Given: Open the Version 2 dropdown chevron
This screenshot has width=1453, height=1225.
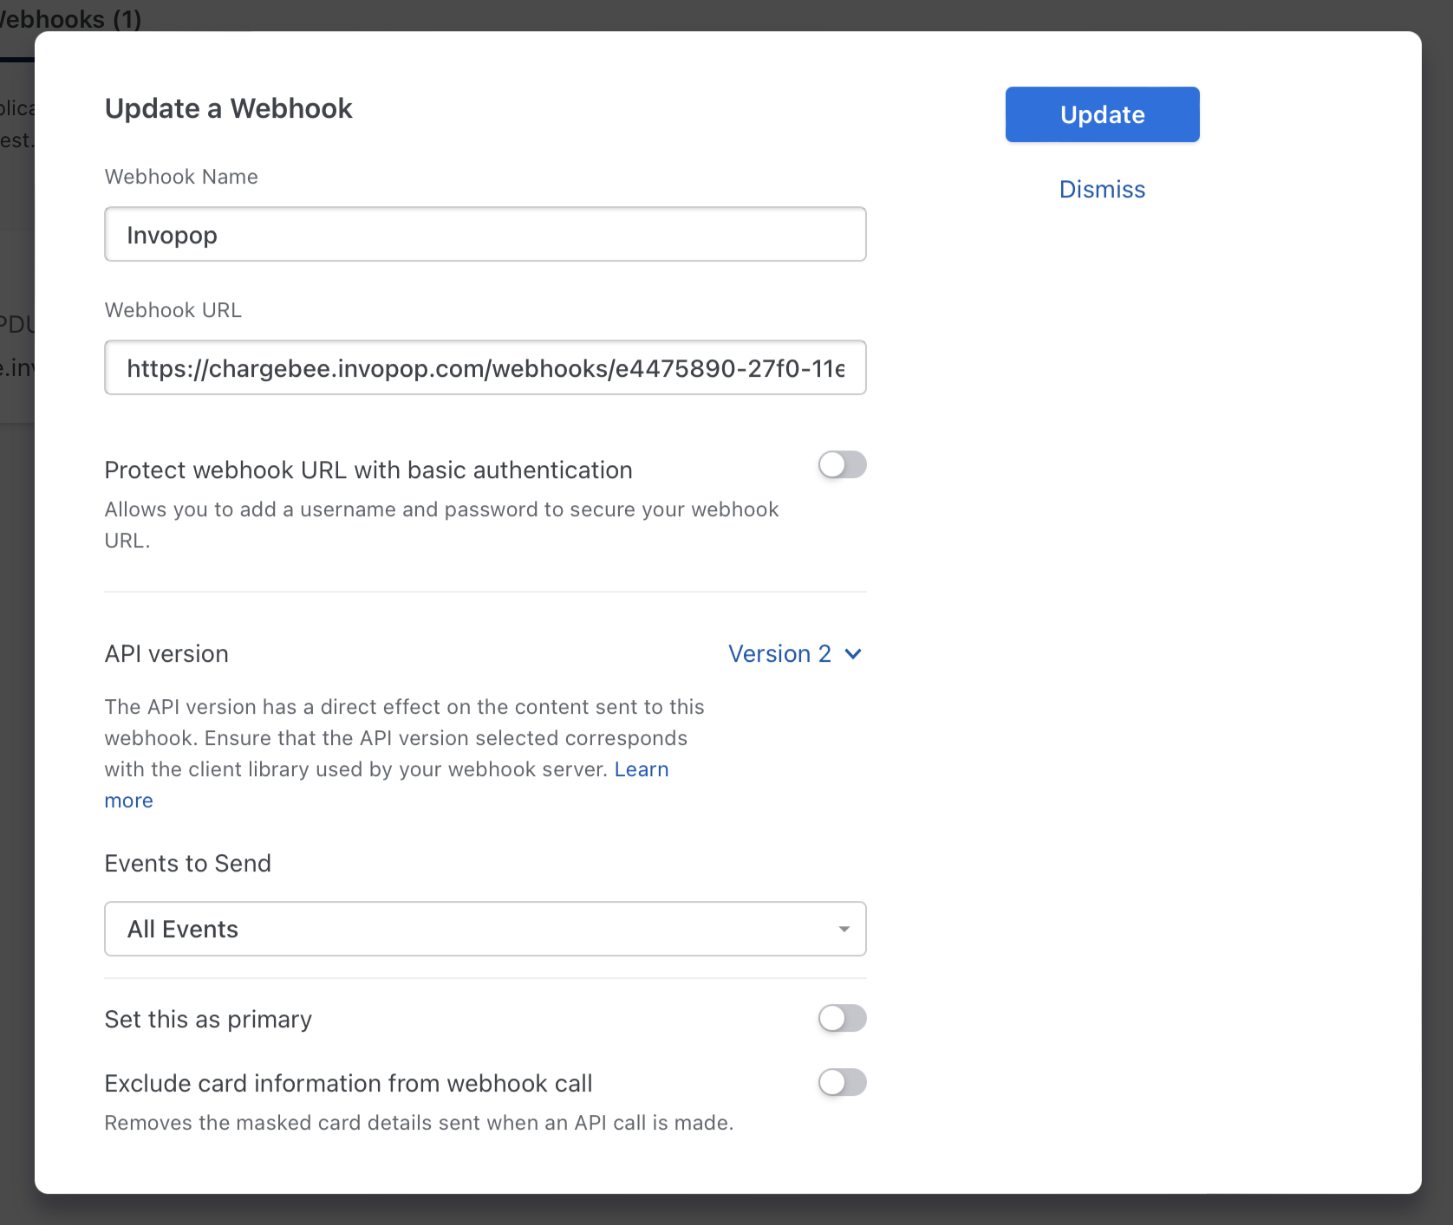Looking at the screenshot, I should pyautogui.click(x=854, y=654).
